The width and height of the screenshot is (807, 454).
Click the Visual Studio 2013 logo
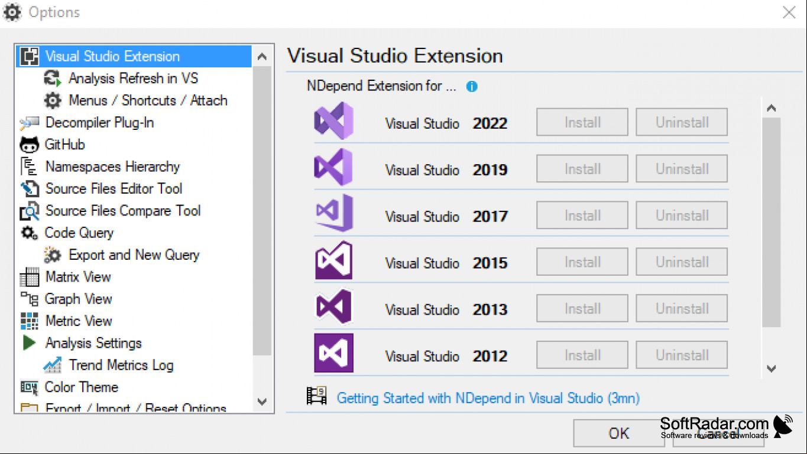333,307
